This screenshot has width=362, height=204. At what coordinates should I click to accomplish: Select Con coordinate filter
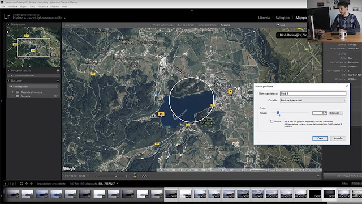point(186,25)
